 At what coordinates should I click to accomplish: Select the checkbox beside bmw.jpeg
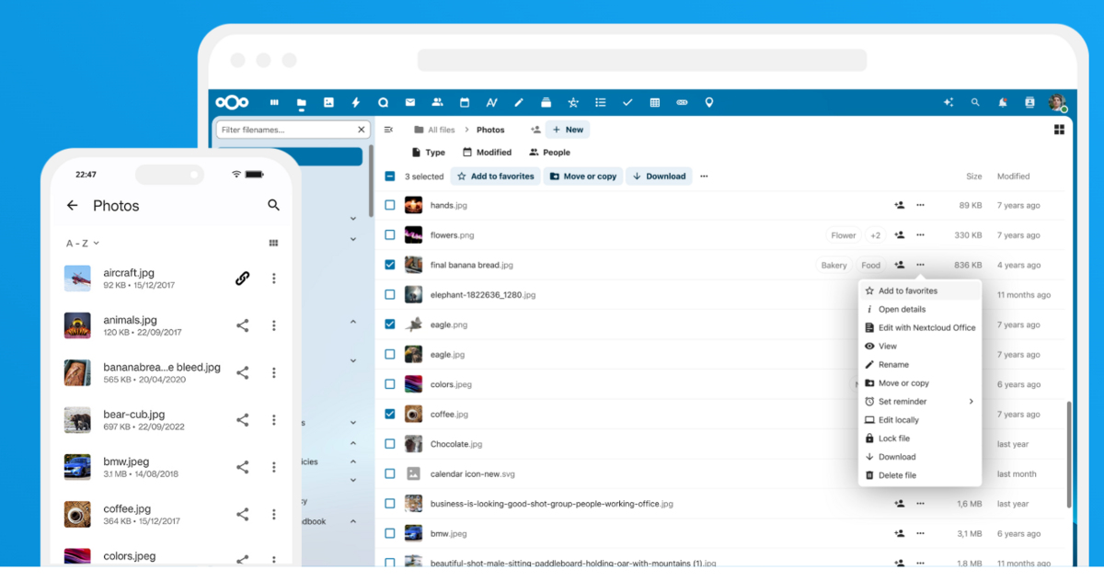[x=390, y=533]
